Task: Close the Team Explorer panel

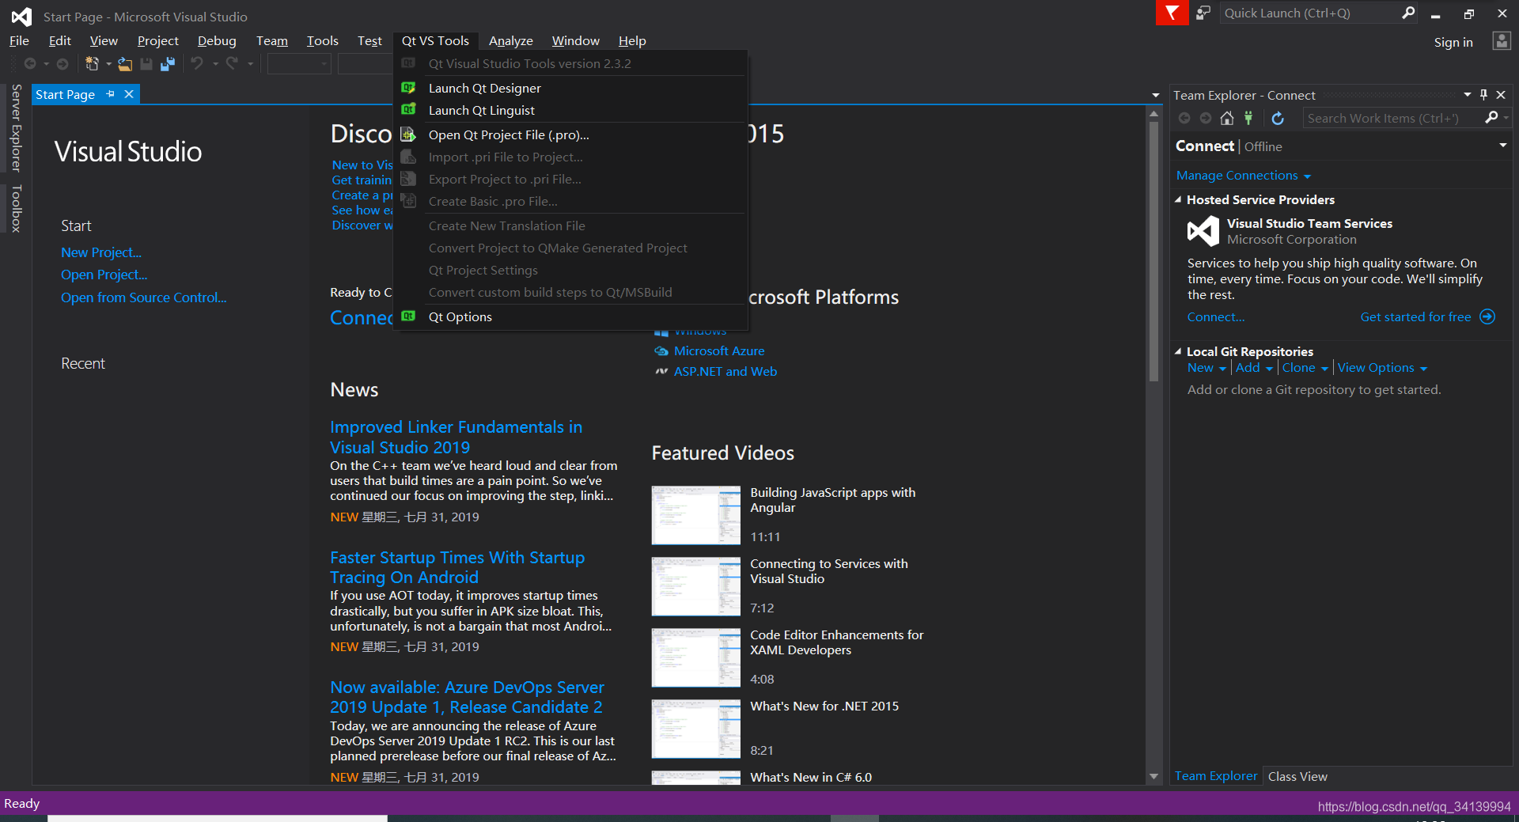Action: (1501, 95)
